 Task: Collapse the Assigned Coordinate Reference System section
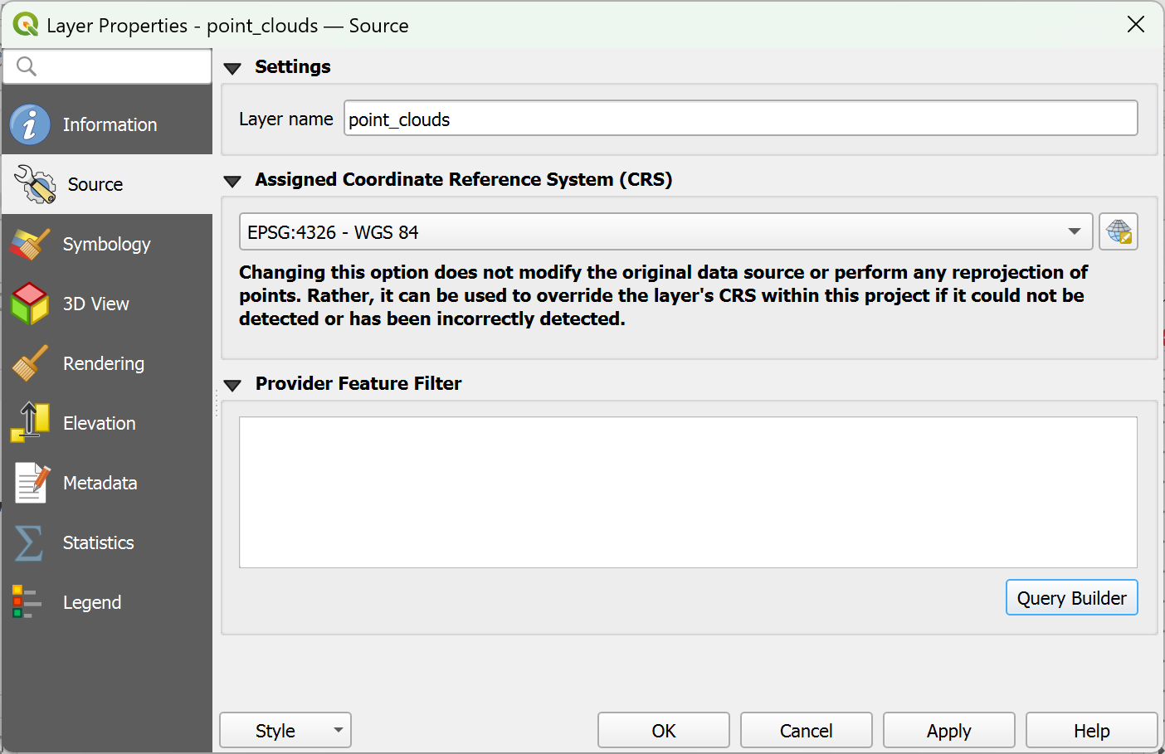click(232, 181)
